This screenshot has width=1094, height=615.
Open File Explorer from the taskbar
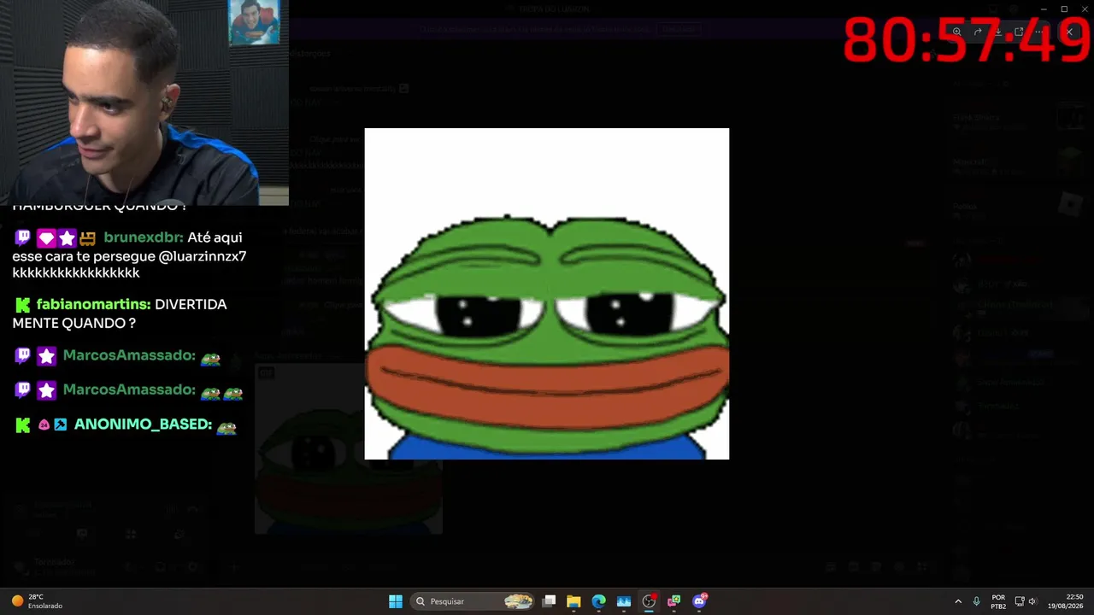[573, 601]
